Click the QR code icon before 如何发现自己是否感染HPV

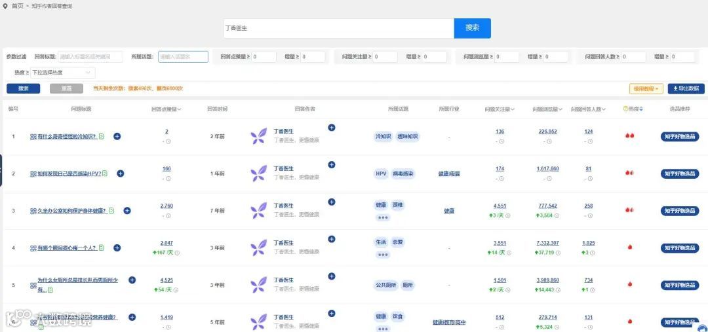(x=33, y=174)
